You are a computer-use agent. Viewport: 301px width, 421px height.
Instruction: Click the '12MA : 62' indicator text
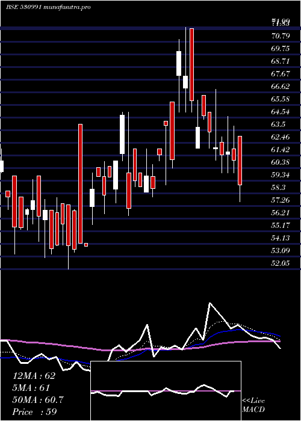click(34, 376)
